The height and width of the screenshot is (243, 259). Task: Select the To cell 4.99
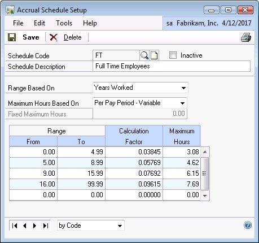(81, 152)
